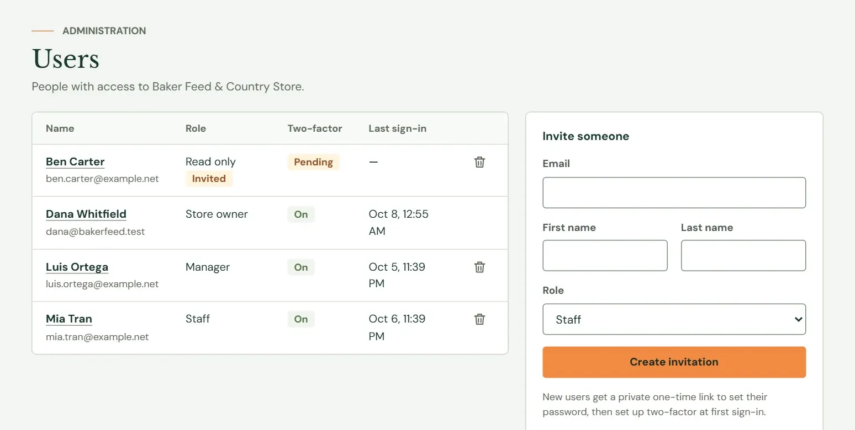Click the On badge in Luis Ortega's row
This screenshot has width=855, height=430.
pos(301,267)
